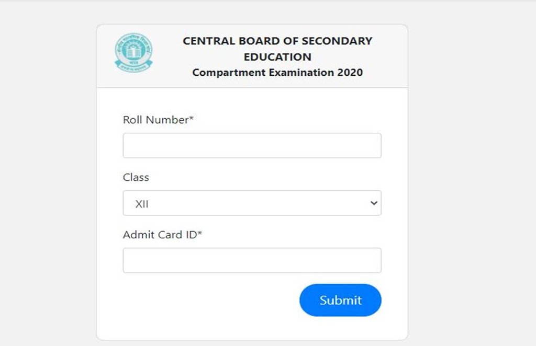Focus the Roll Number input field
The height and width of the screenshot is (346, 536).
(252, 145)
